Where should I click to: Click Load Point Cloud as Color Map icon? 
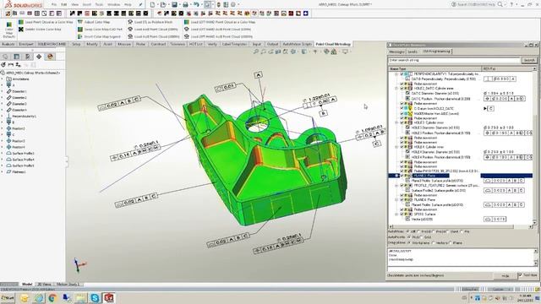click(x=21, y=22)
